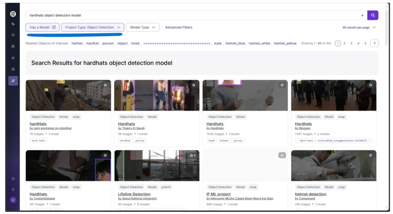
Task: Select helmet_yellow related object tag
Action: 285,43
